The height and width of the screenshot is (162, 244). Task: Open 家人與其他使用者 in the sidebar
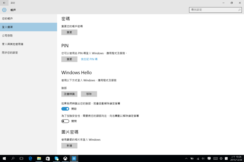point(28,44)
